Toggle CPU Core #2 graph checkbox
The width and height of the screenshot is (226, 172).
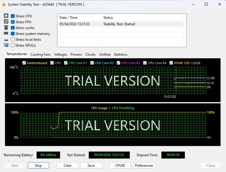pos(92,63)
